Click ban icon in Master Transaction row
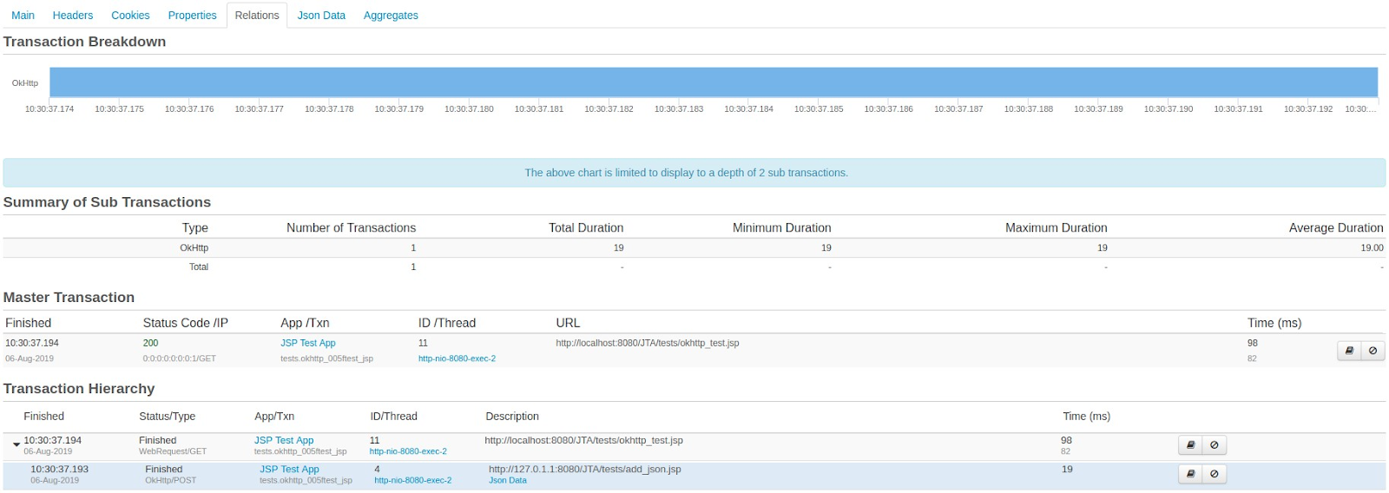Screen dimensions: 1389x493 1373,351
